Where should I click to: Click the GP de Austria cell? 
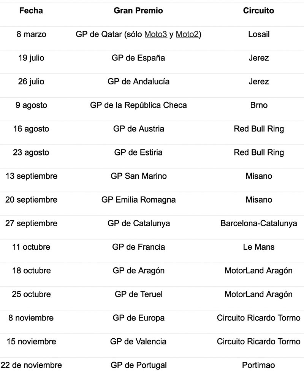tap(138, 129)
